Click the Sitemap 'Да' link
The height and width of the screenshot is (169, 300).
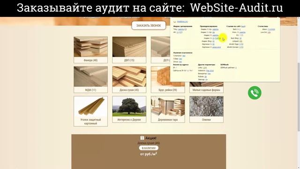coord(206,79)
